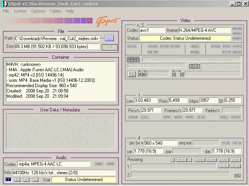Click the B-frame interval icon
This screenshot has height=186, width=249.
click(x=142, y=74)
